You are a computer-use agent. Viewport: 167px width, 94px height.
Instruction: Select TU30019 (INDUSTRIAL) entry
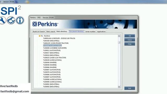pos(51,55)
